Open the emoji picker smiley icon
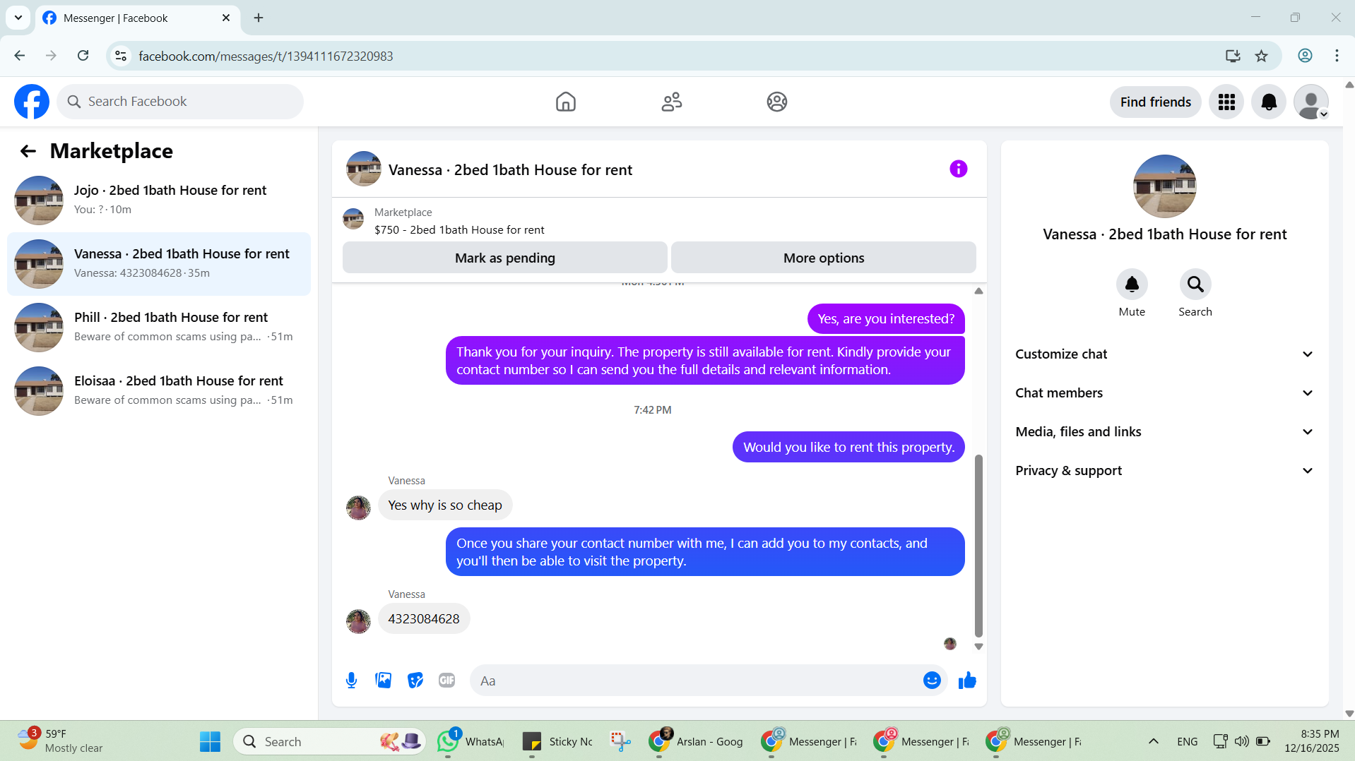1355x761 pixels. coord(932,681)
